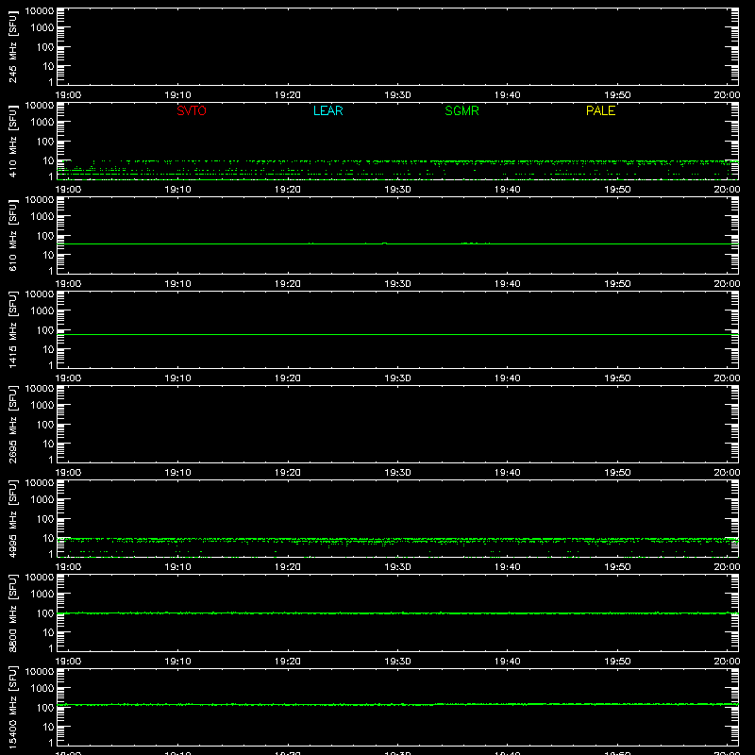Image resolution: width=755 pixels, height=755 pixels.
Task: Click the 100 tick of 610 MHz plot
Action: tap(45, 236)
